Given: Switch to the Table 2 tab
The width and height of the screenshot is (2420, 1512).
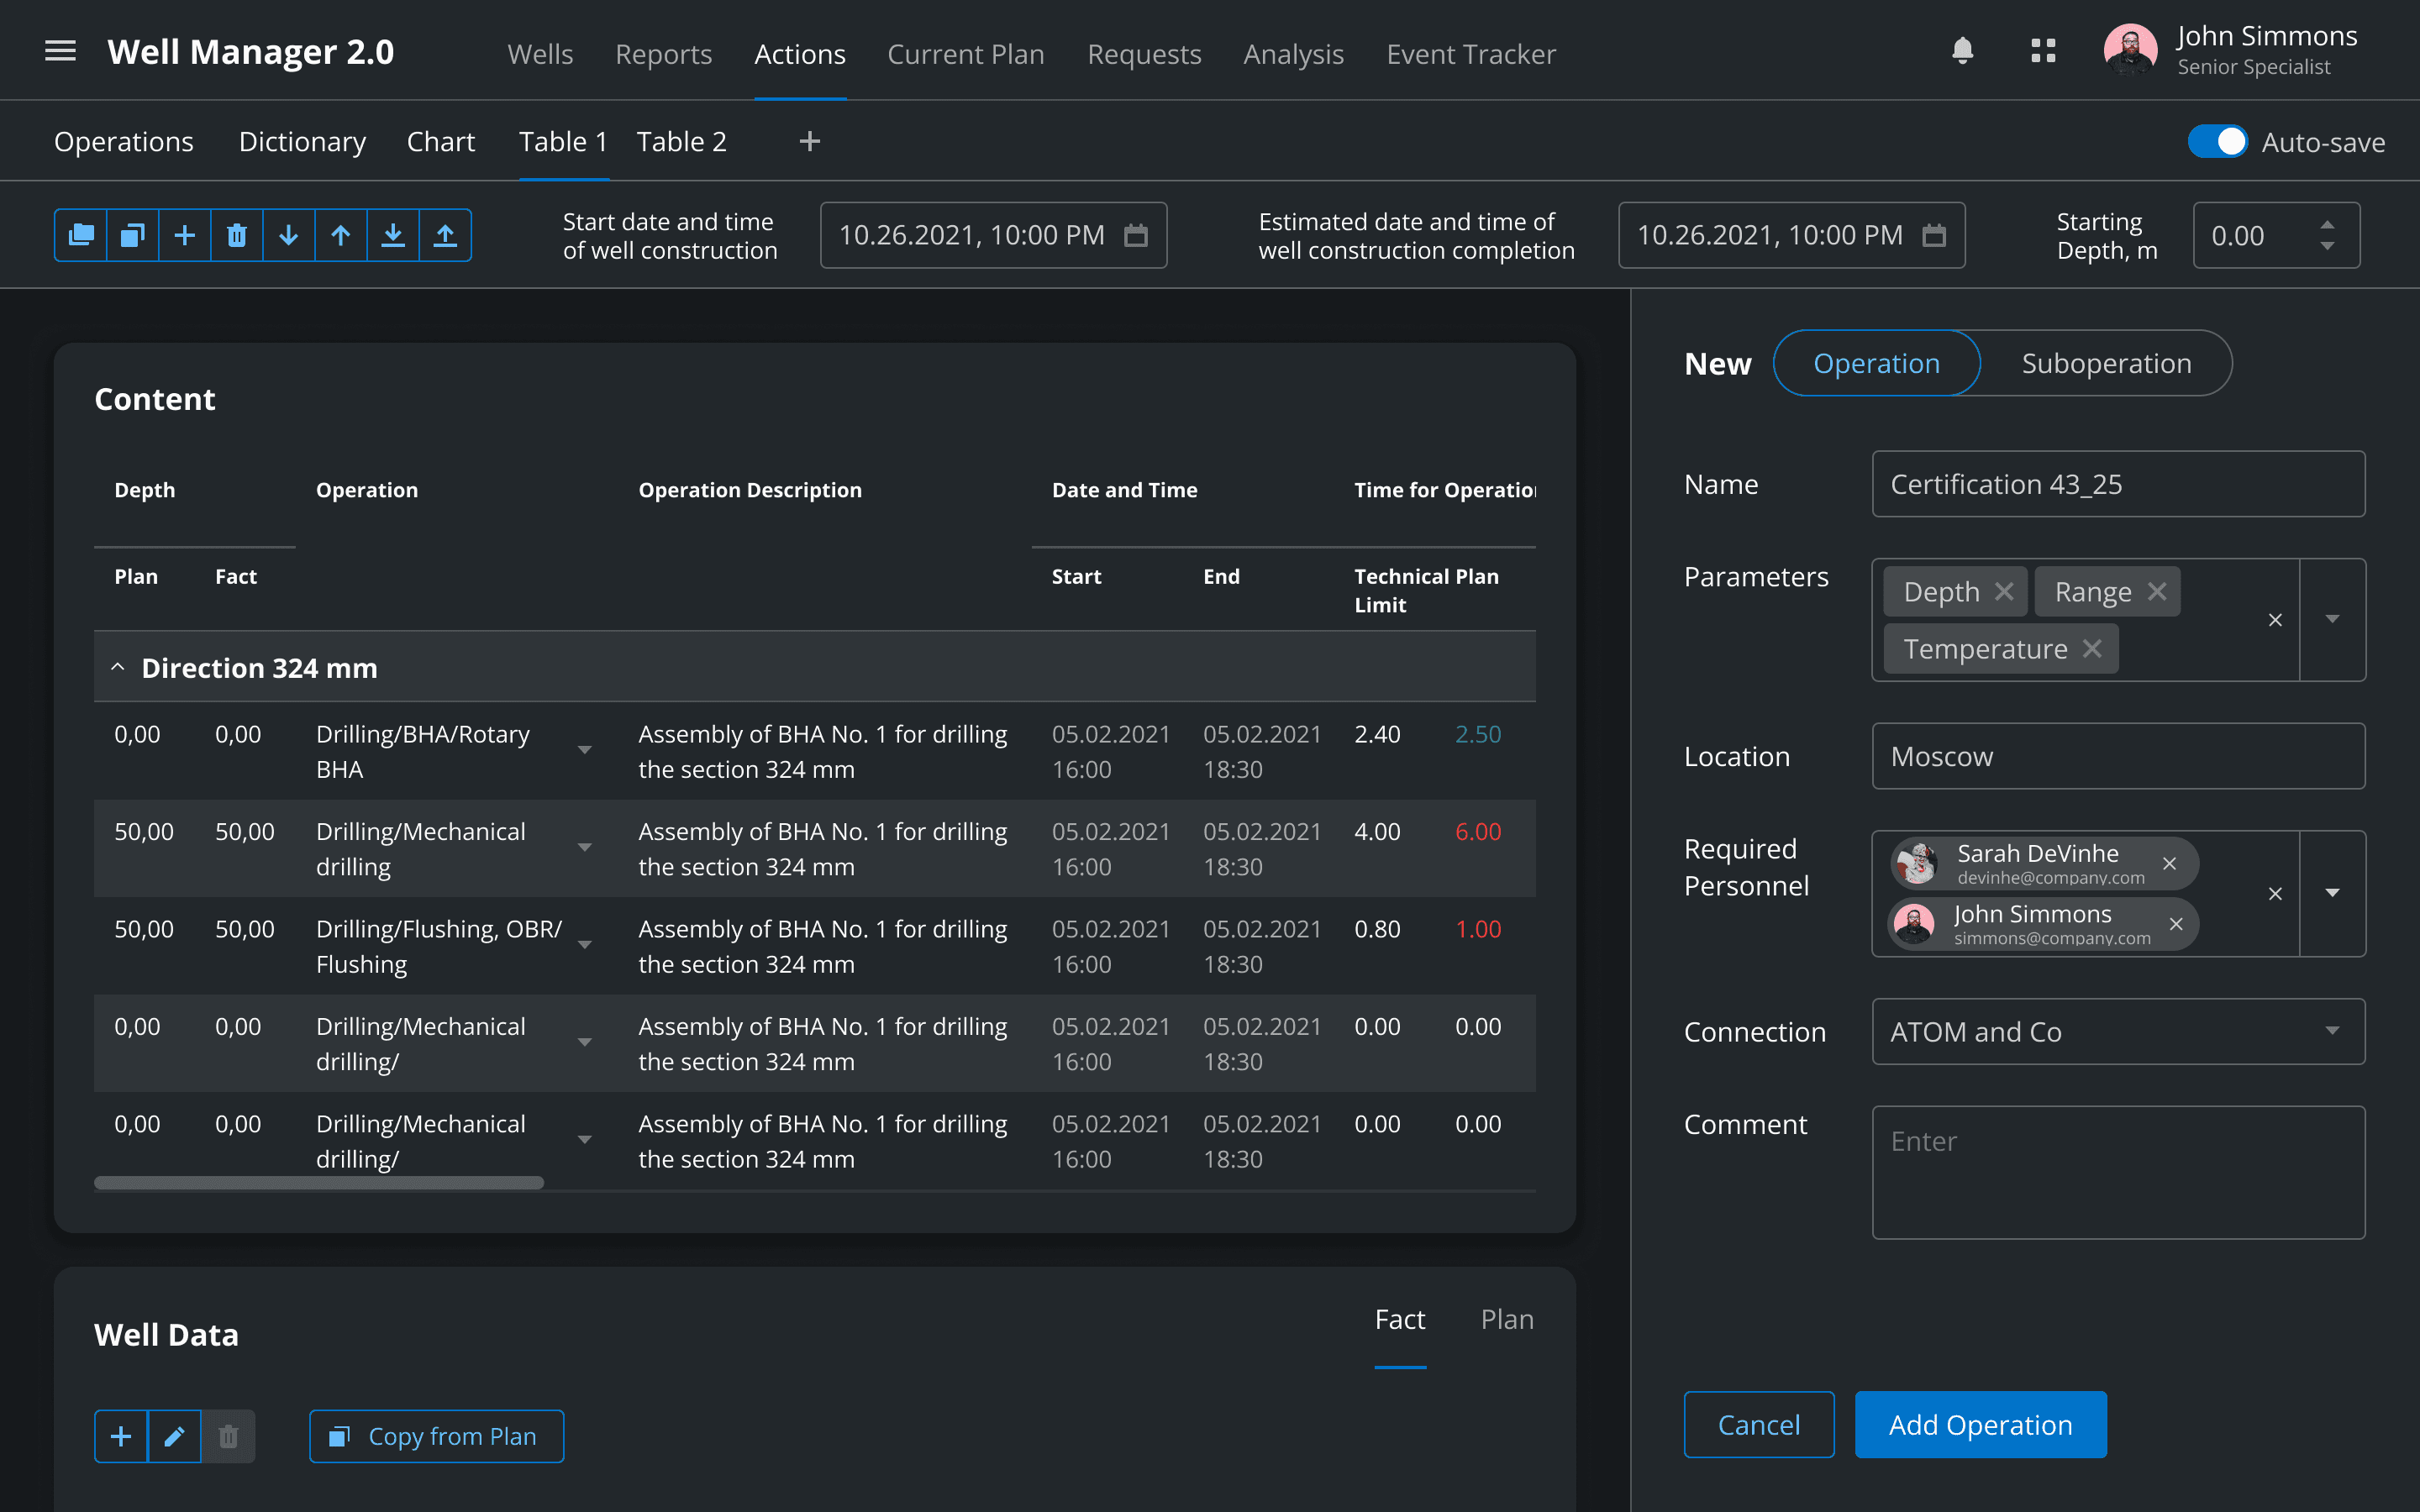Looking at the screenshot, I should coord(681,142).
